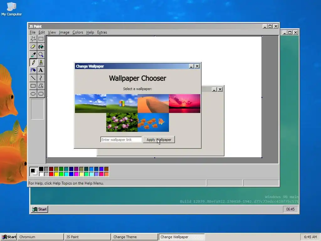Open the Image menu in JS Paint
This screenshot has height=241, width=321.
(x=64, y=32)
